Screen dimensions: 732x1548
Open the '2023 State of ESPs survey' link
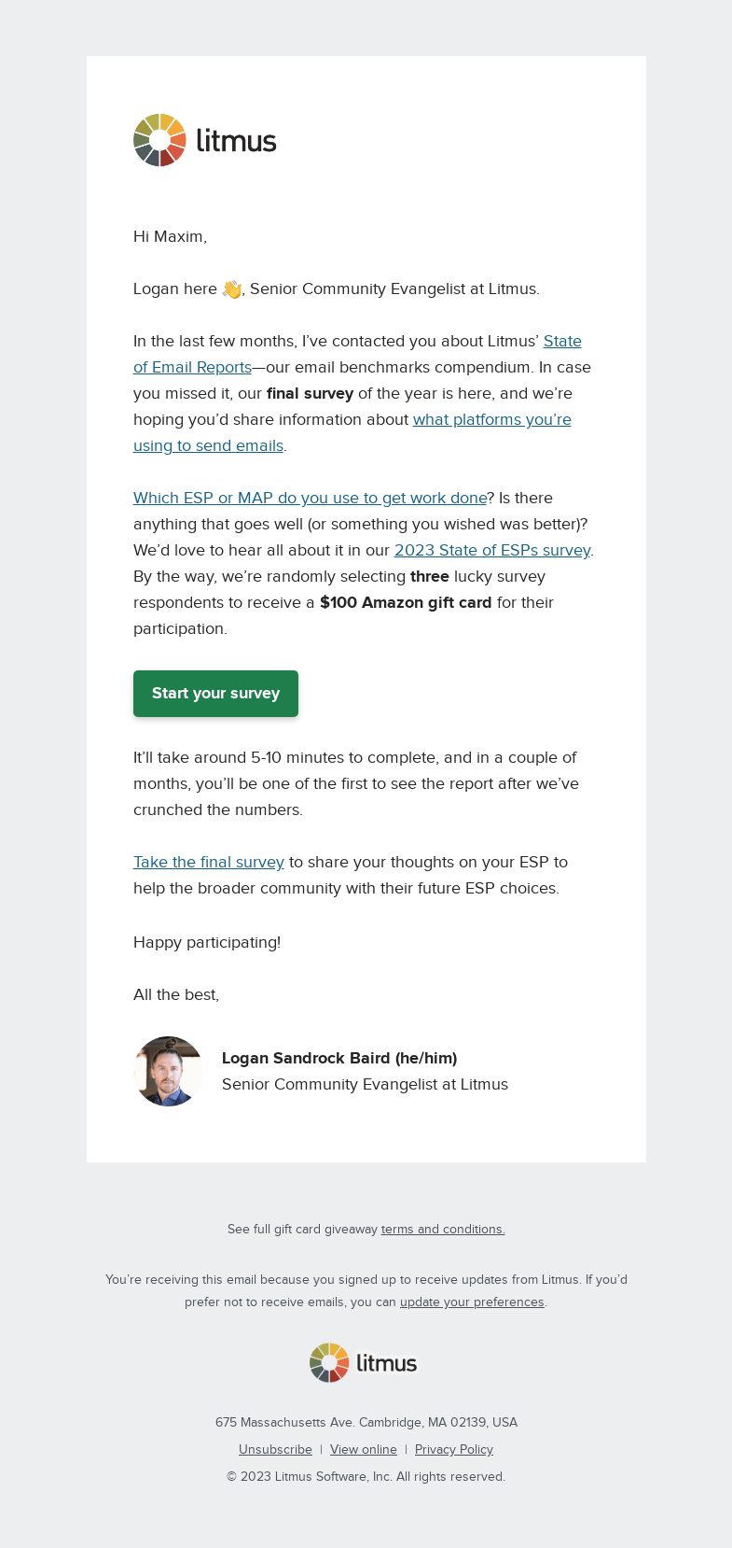click(x=492, y=550)
